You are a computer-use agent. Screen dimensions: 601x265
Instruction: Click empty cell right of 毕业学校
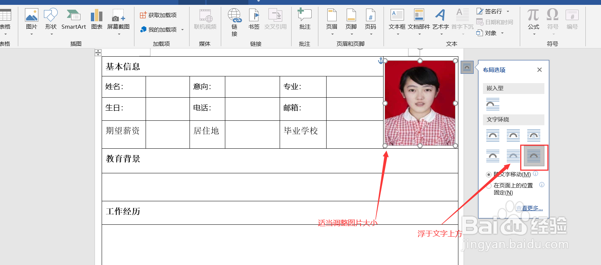[x=355, y=135]
